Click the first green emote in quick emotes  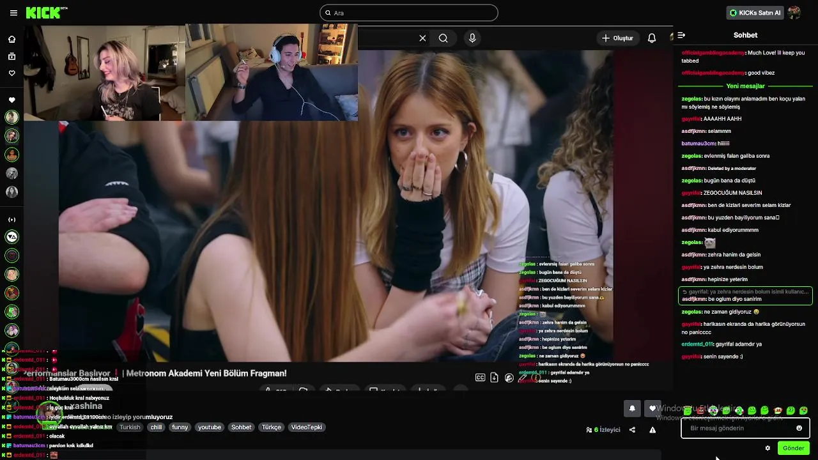coord(688,410)
